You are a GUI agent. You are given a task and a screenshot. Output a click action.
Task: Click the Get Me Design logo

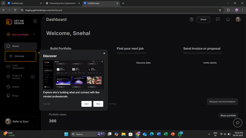(x=15, y=22)
